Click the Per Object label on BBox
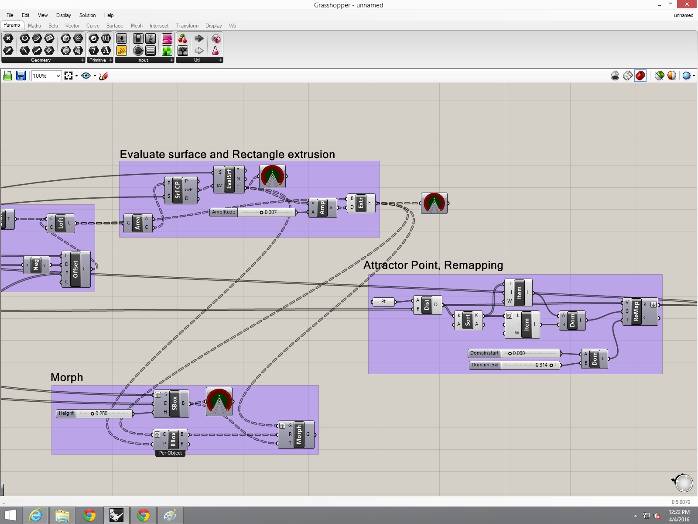The height and width of the screenshot is (524, 698). pos(170,453)
